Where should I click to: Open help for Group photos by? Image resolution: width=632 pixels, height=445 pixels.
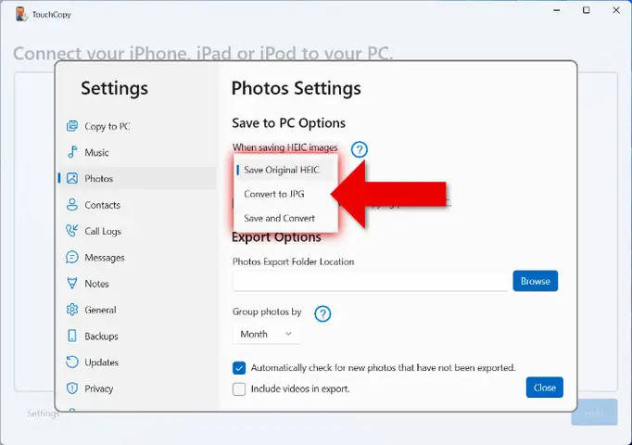pos(322,313)
